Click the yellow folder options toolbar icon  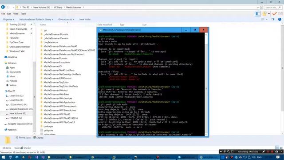click(x=264, y=14)
